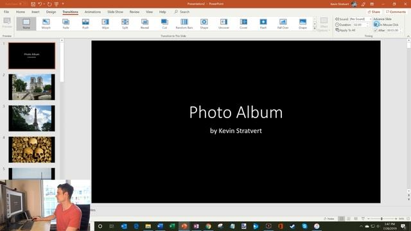The image size is (411, 231).
Task: Switch to the Animations tab
Action: (x=92, y=12)
